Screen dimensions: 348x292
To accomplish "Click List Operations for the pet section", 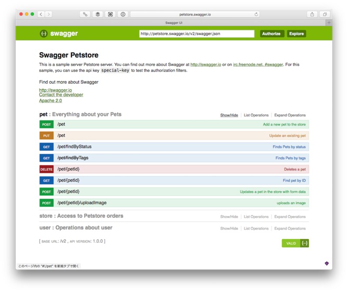I will (256, 115).
